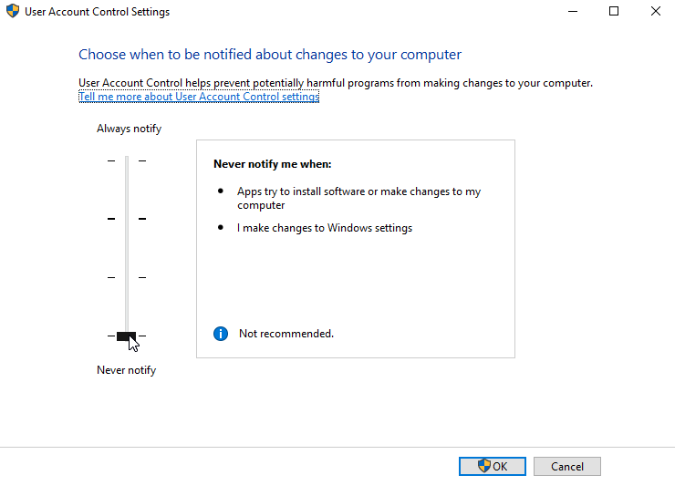Minimize the User Account Control Settings window
The height and width of the screenshot is (496, 675).
573,11
